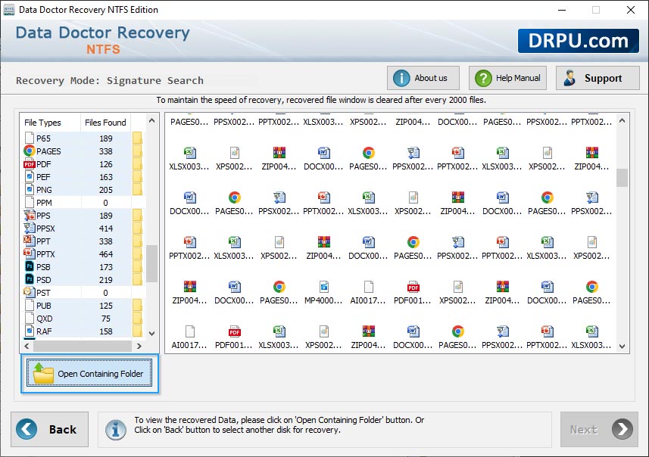This screenshot has width=649, height=457.
Task: Select the PPS slideshow type icon
Action: [x=30, y=216]
